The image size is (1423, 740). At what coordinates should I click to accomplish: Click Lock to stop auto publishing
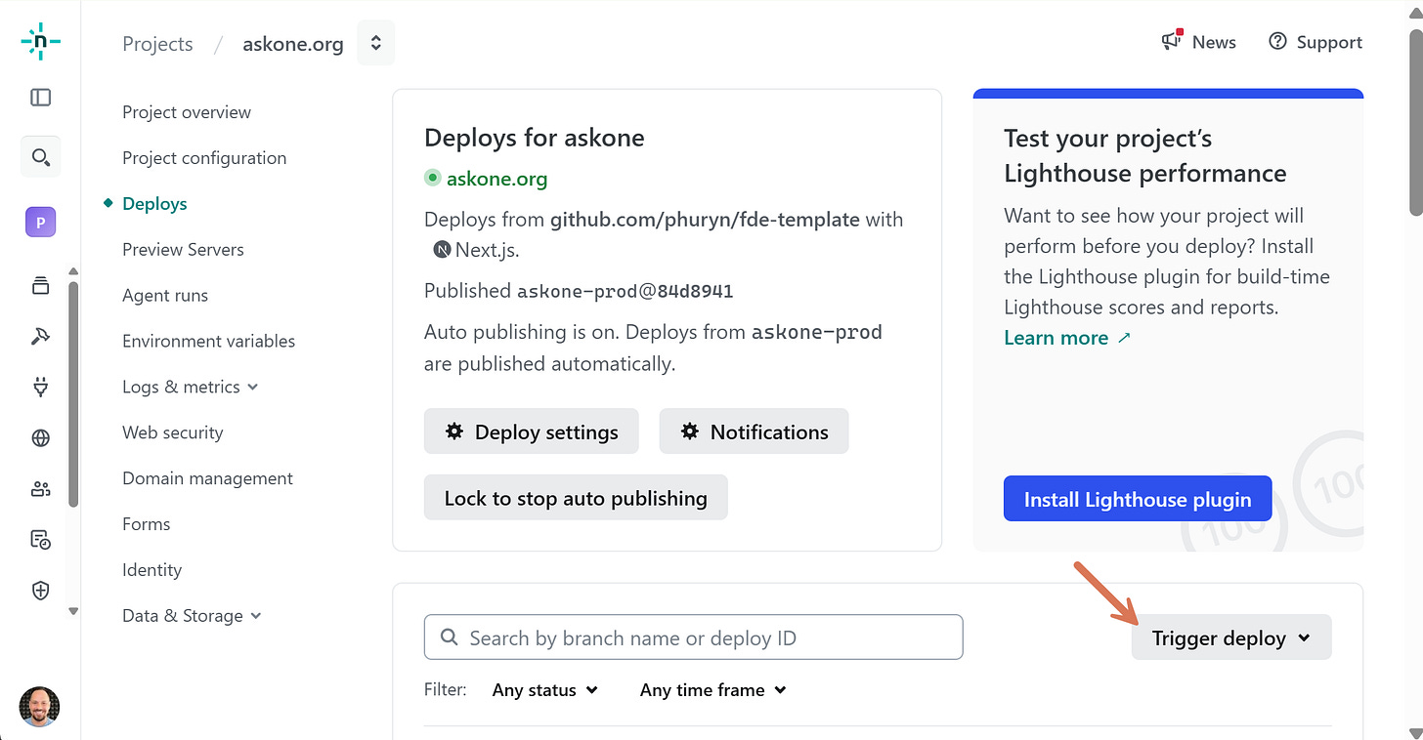(576, 497)
